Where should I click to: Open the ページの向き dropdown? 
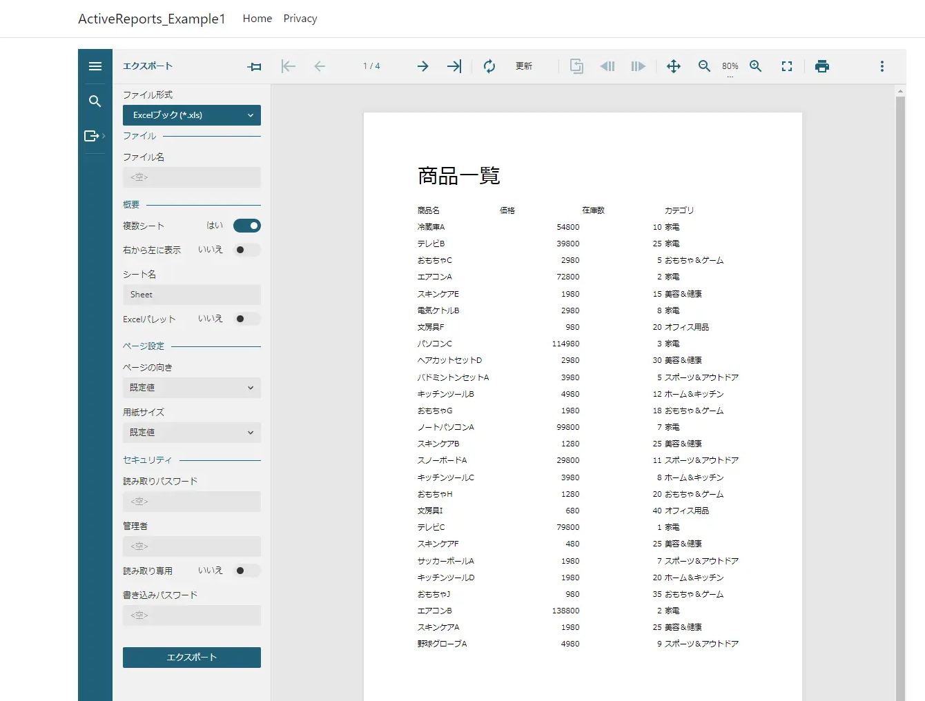(192, 388)
